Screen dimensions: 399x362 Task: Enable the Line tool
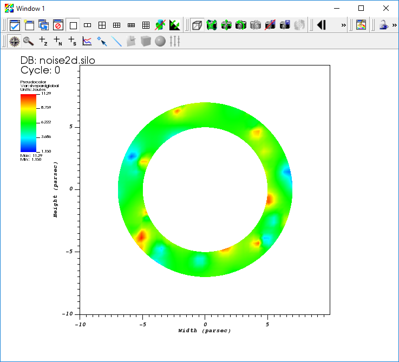point(116,41)
